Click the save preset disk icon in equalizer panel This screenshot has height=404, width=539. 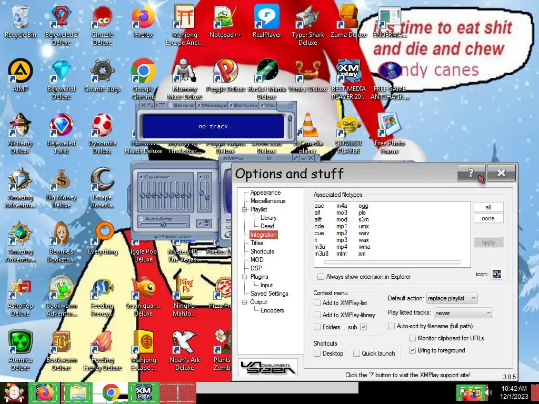207,224
